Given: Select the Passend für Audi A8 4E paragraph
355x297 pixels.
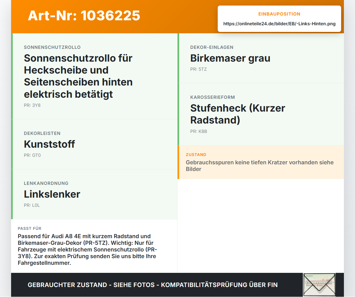Looking at the screenshot, I should coord(87,250).
